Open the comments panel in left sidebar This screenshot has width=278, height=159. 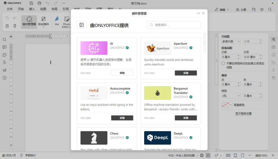pyautogui.click(x=4, y=47)
